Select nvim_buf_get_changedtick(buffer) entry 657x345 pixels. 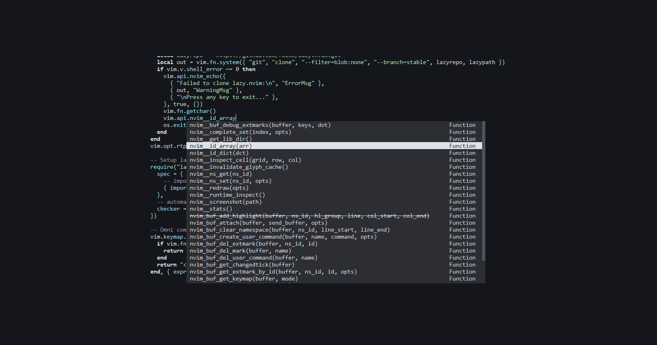coord(334,264)
